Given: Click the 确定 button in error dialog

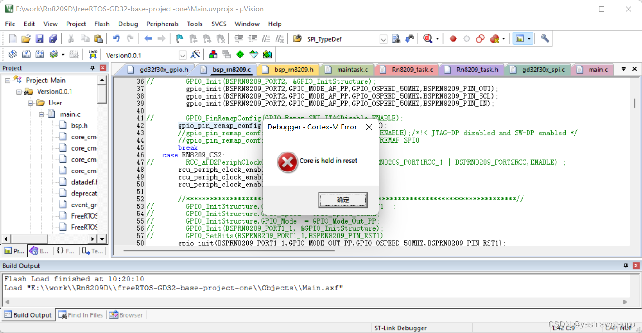Looking at the screenshot, I should [342, 200].
